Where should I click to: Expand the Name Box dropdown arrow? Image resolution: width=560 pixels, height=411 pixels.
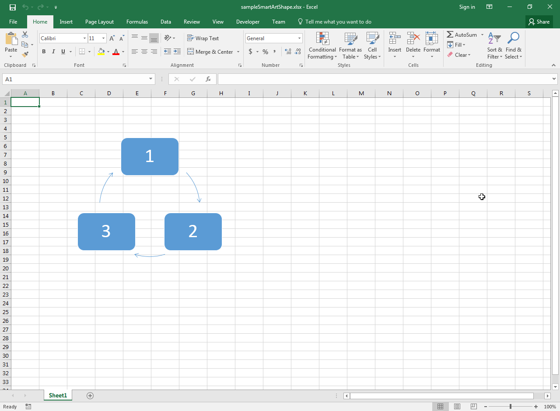(x=151, y=79)
